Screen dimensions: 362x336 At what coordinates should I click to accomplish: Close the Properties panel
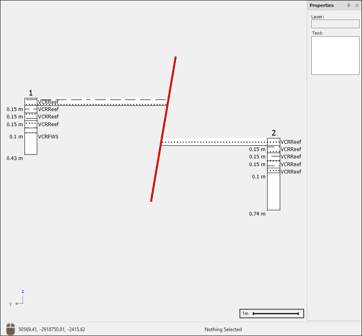pyautogui.click(x=357, y=5)
